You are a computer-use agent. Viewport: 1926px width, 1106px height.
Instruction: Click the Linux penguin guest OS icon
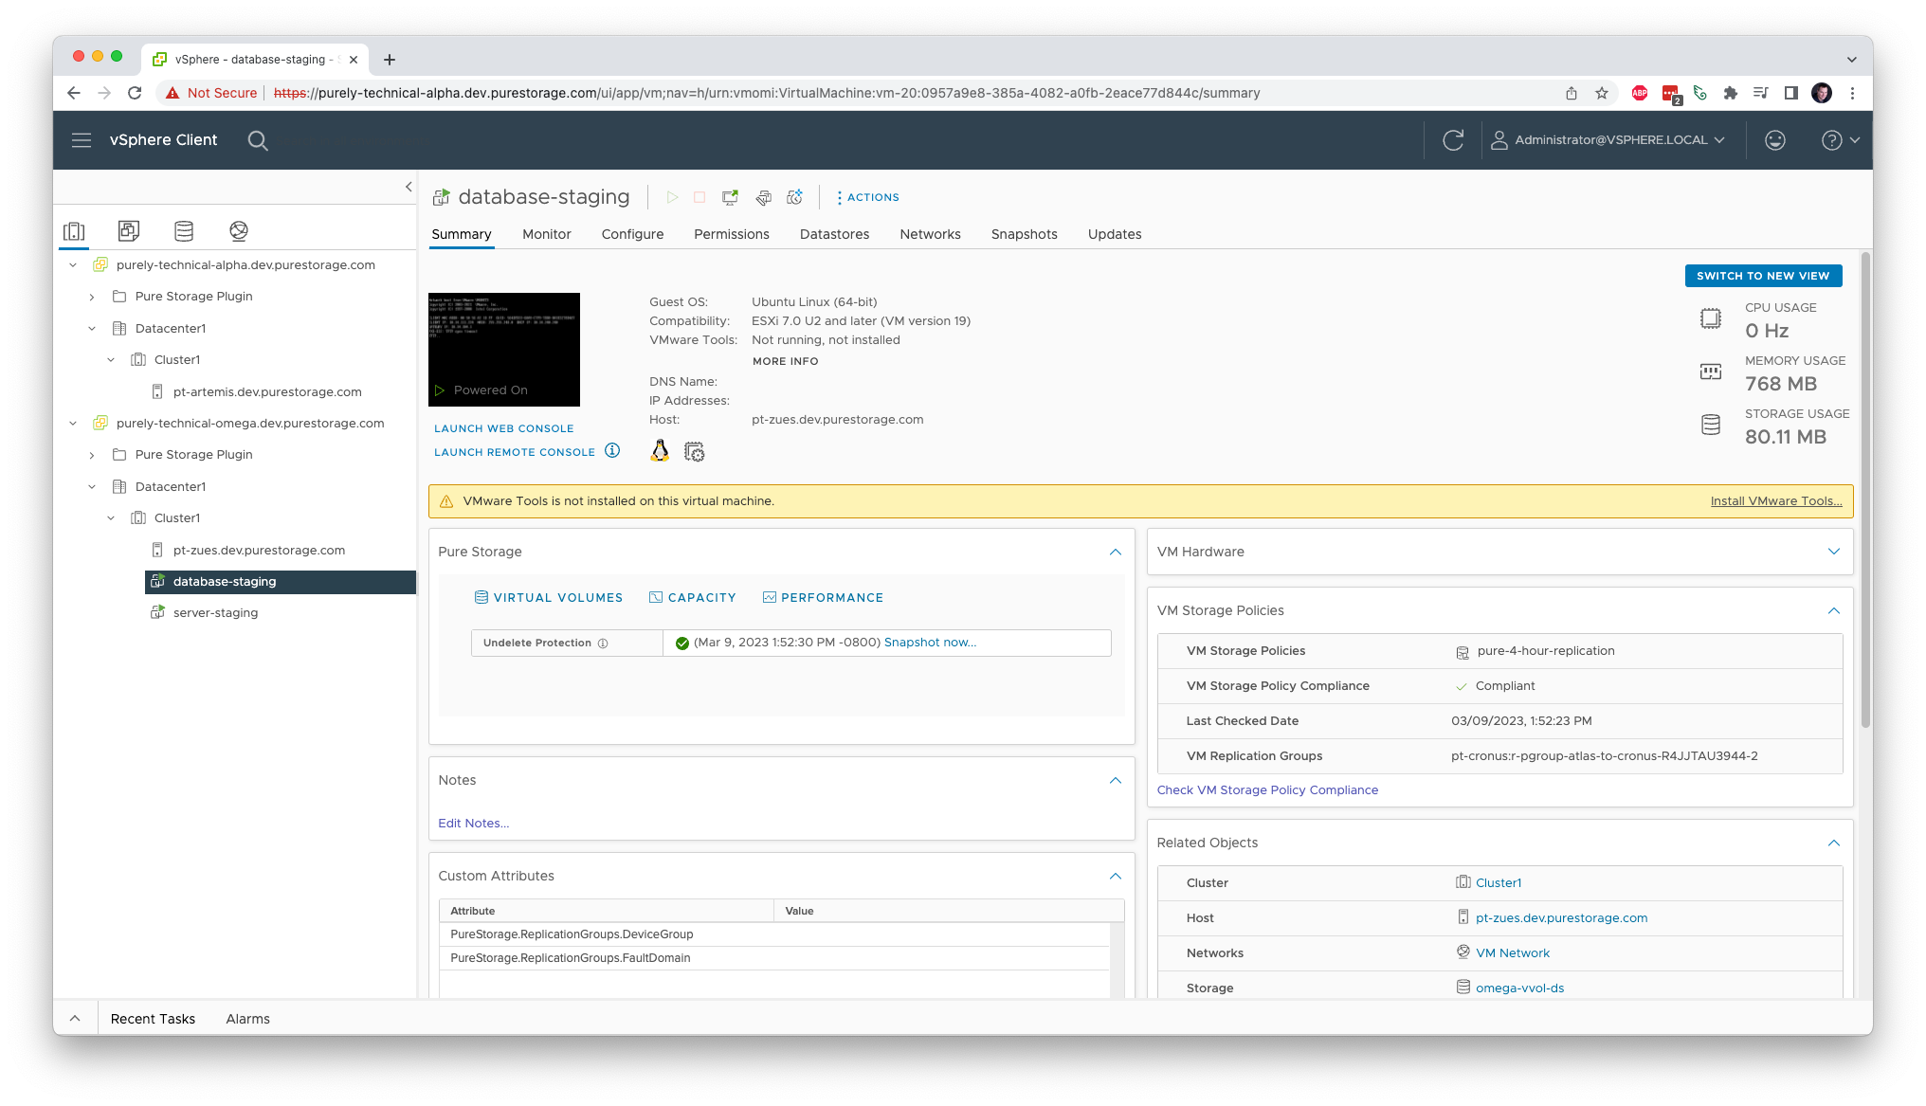coord(660,451)
